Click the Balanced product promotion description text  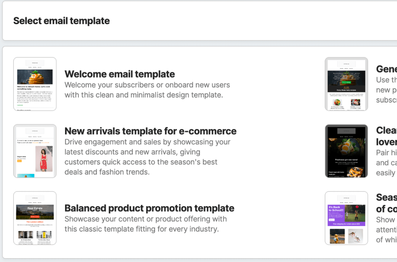click(x=146, y=224)
